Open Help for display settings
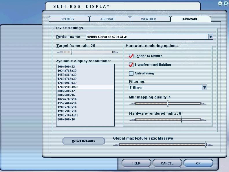 pos(136,163)
